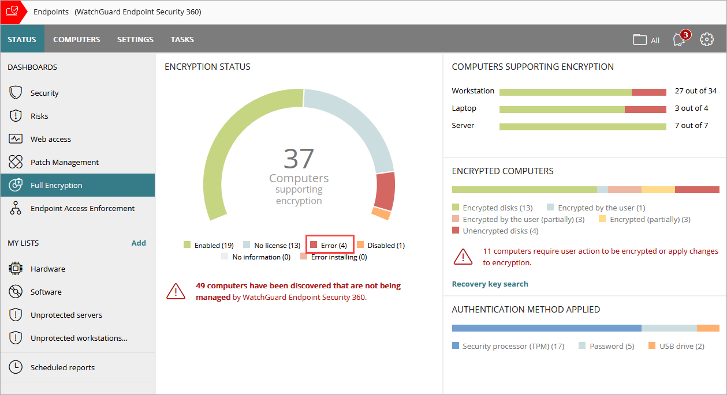727x395 pixels.
Task: Click the Risks exclamation shield icon
Action: click(16, 116)
